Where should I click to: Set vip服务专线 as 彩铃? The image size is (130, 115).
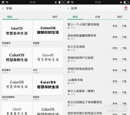[115, 81]
